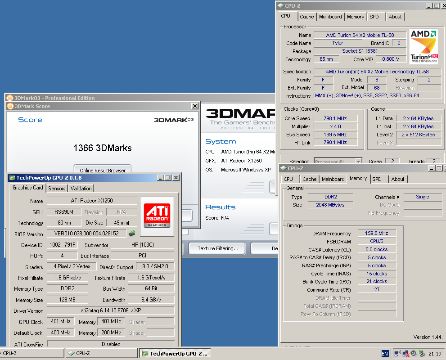
Task: Click Device ID value 1002 - 791F
Action: [x=62, y=244]
